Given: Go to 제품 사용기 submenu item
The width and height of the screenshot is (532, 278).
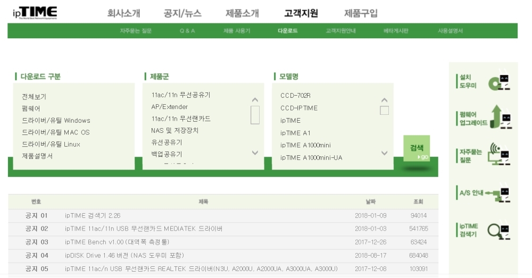Looking at the screenshot, I should pos(237,31).
